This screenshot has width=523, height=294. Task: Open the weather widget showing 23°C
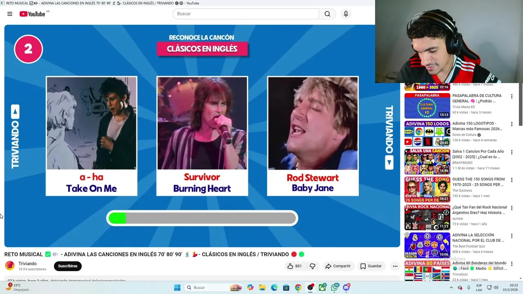click(17, 287)
